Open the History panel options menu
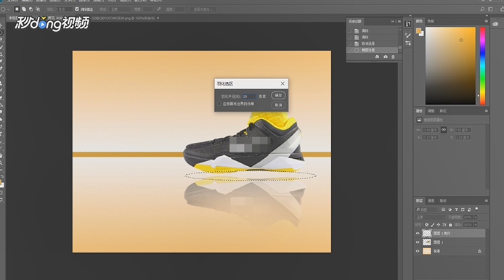Viewport: 504px width, 280px height. 399,21
